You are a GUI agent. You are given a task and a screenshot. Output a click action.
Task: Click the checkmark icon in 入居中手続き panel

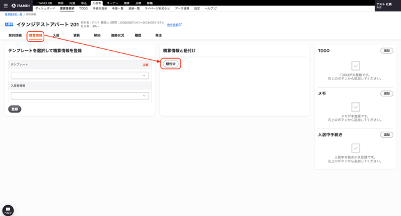356,148
